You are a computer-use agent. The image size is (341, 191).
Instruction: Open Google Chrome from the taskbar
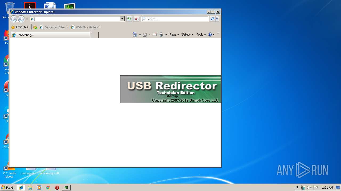click(x=48, y=187)
